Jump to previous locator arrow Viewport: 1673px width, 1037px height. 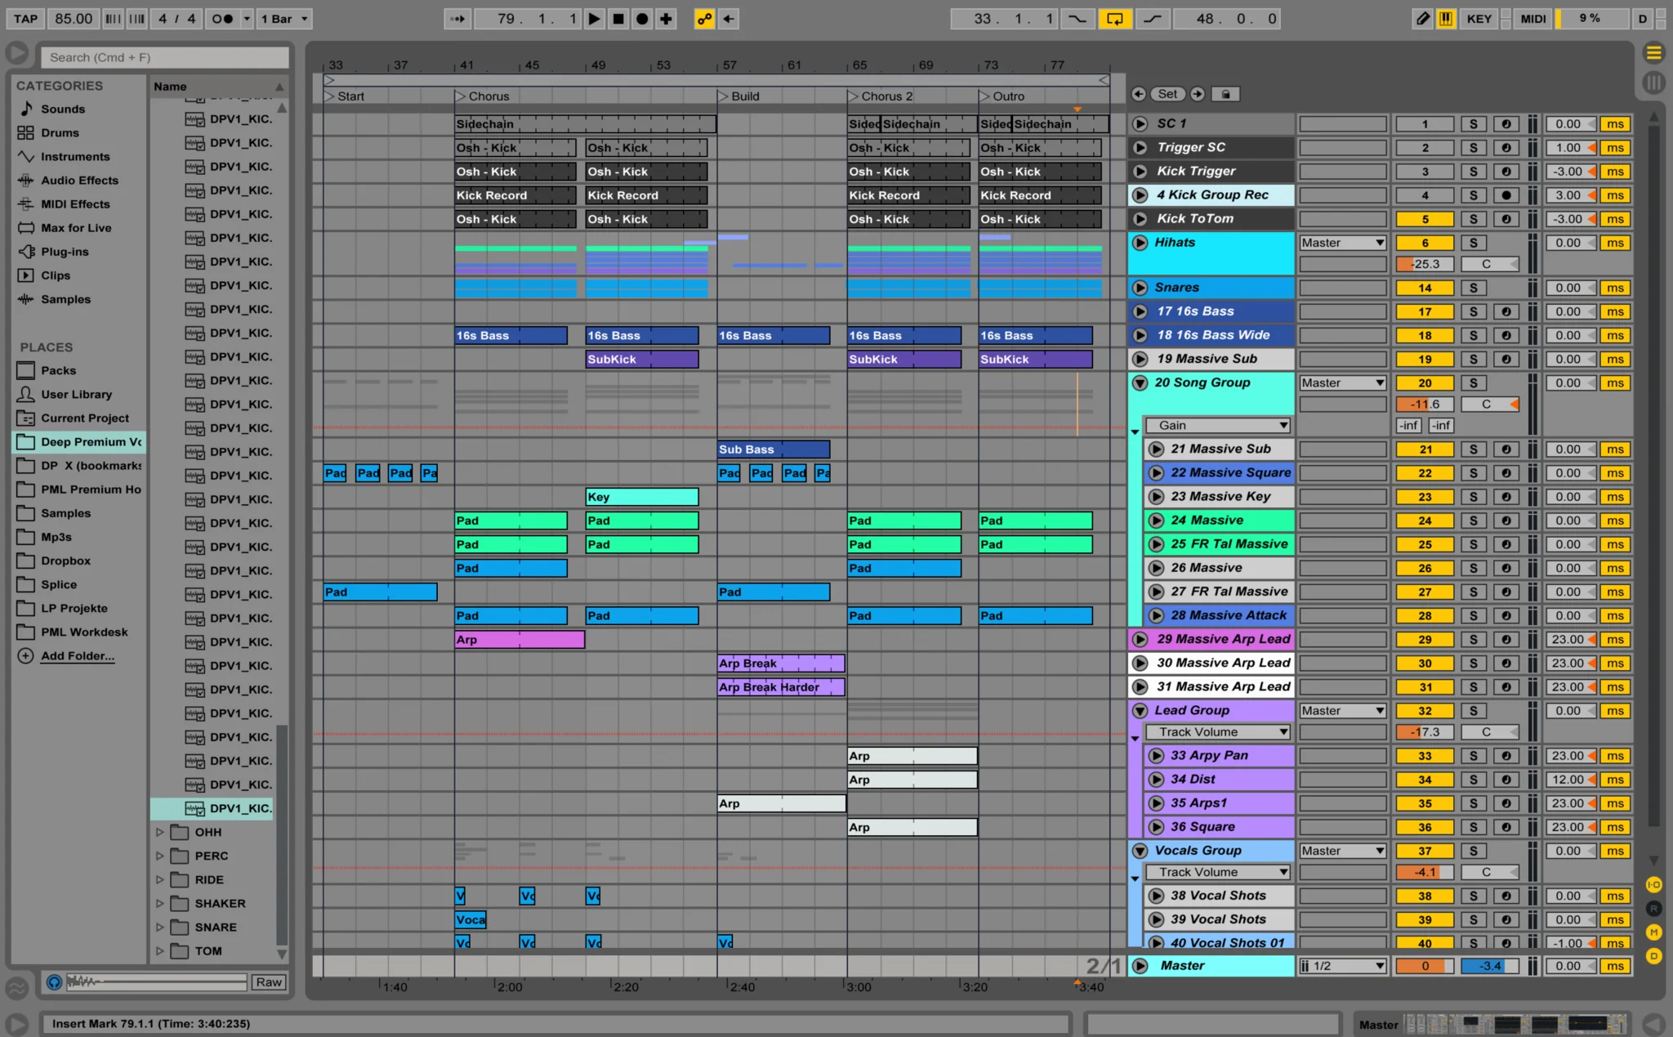pos(1139,94)
